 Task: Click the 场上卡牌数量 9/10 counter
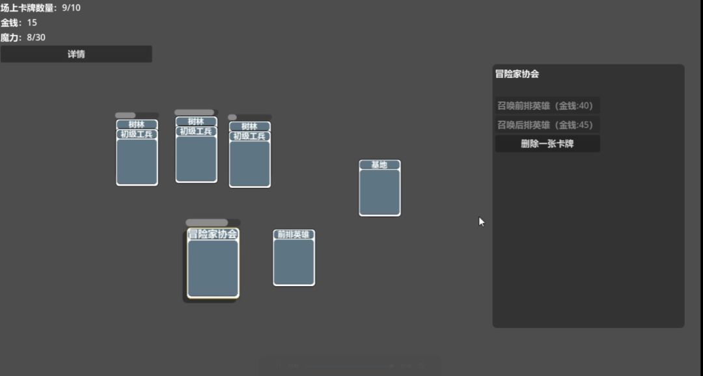[x=40, y=8]
